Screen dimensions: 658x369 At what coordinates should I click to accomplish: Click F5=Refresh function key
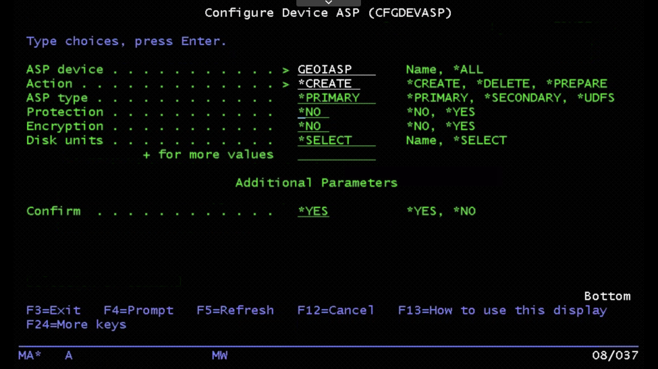236,310
